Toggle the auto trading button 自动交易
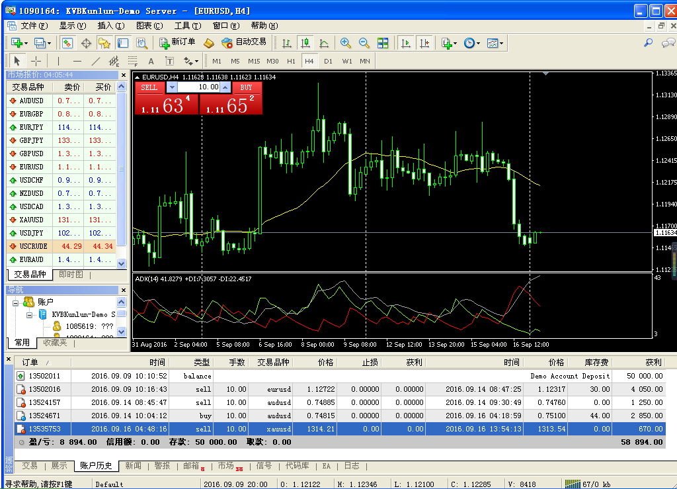This screenshot has width=677, height=489. point(244,42)
